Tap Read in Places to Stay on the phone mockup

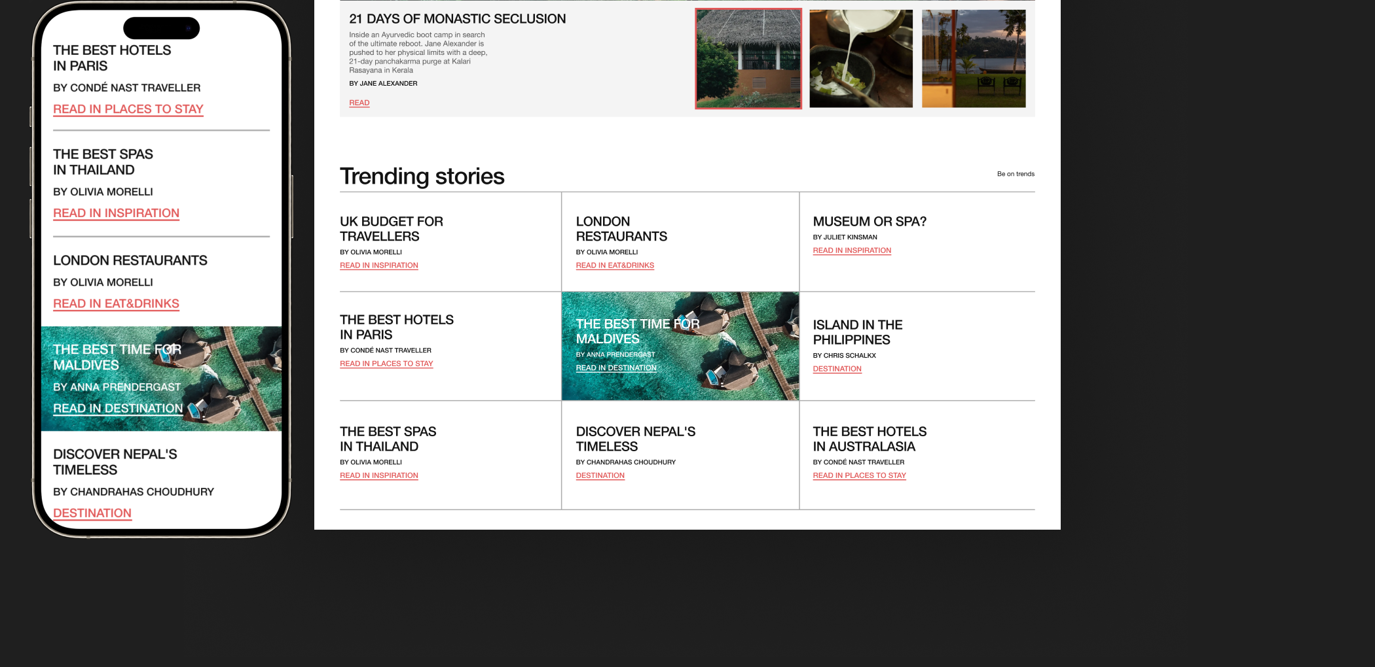(128, 109)
